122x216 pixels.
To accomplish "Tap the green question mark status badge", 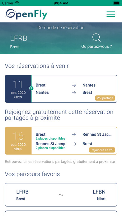I will pyautogui.click(x=31, y=88).
